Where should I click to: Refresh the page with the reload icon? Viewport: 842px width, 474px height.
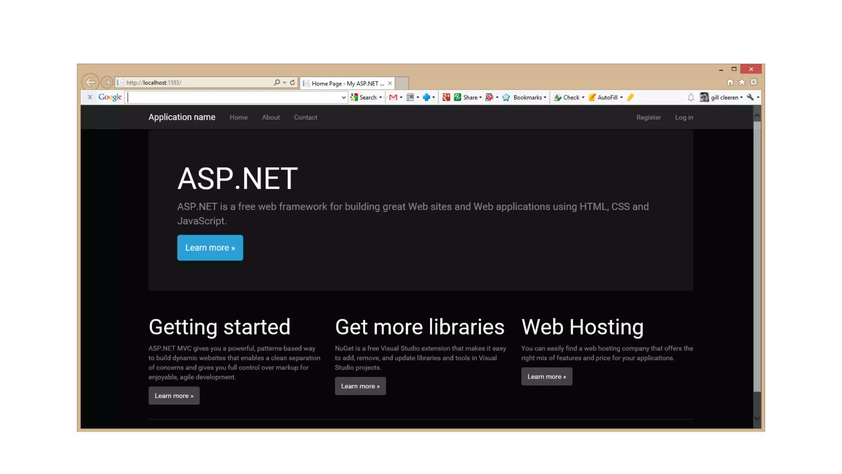click(x=292, y=82)
